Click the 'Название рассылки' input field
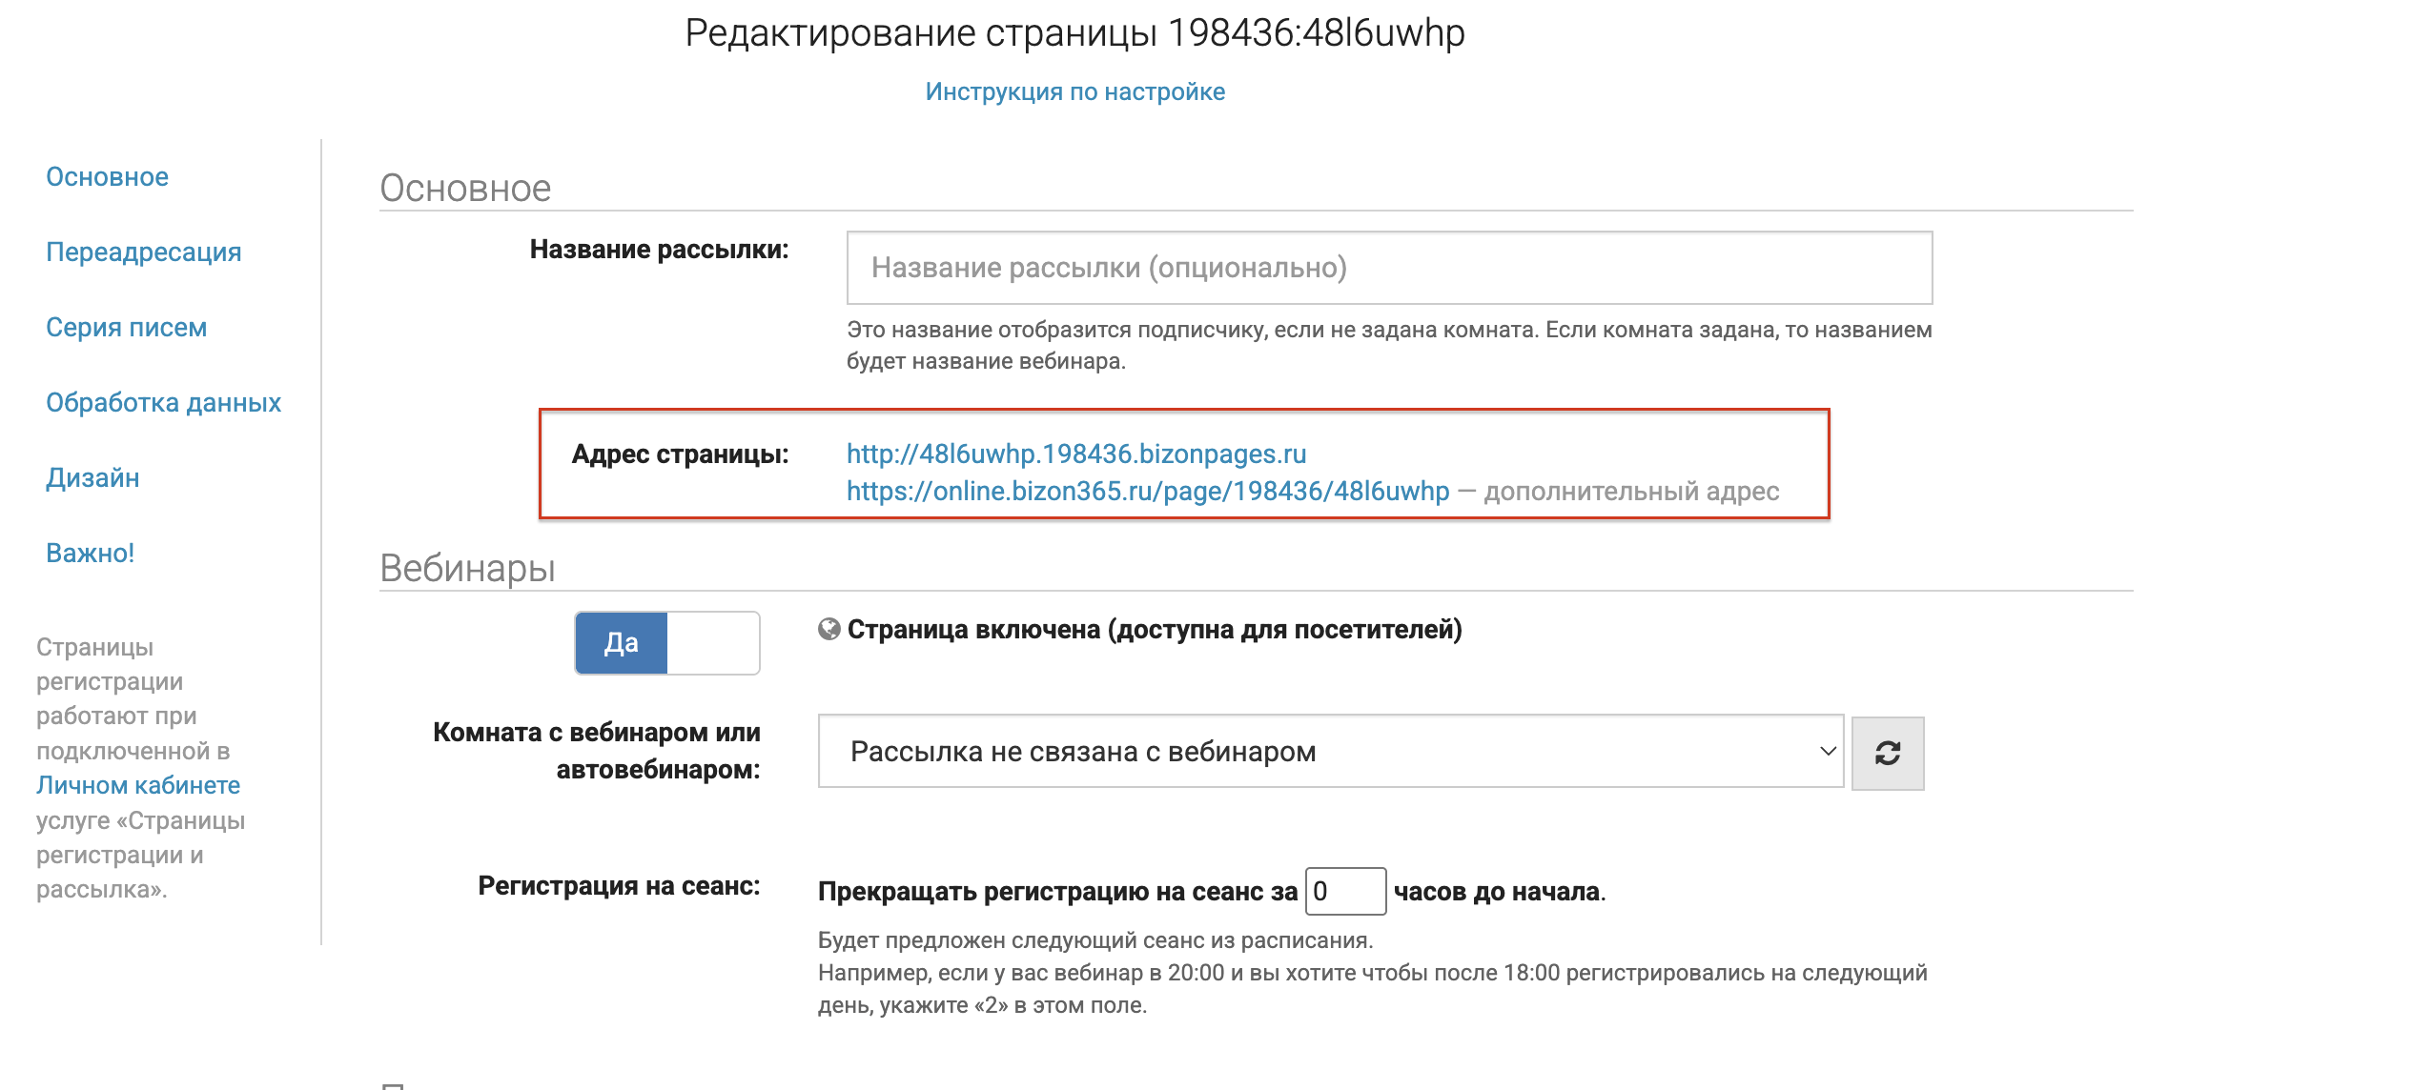Image resolution: width=2414 pixels, height=1090 pixels. tap(1388, 268)
